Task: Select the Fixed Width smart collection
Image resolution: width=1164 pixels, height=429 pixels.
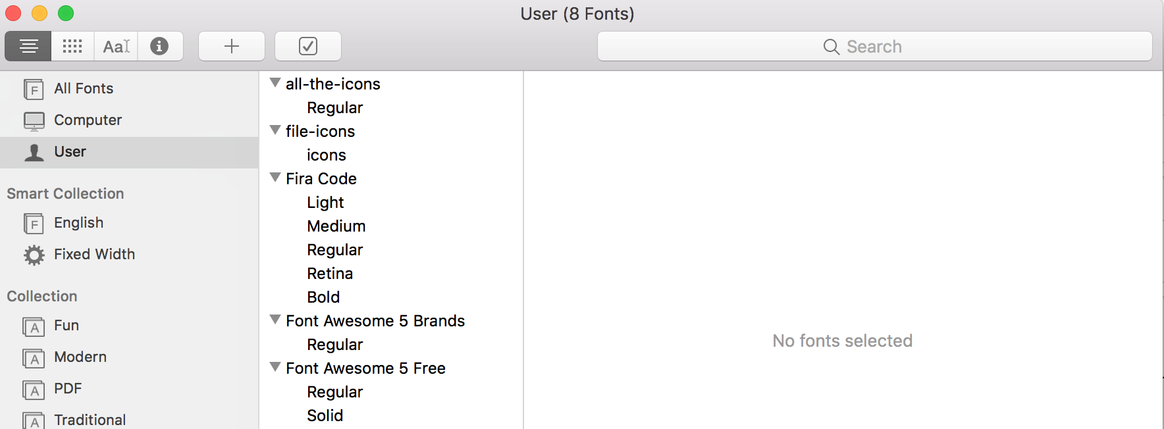Action: click(x=94, y=254)
